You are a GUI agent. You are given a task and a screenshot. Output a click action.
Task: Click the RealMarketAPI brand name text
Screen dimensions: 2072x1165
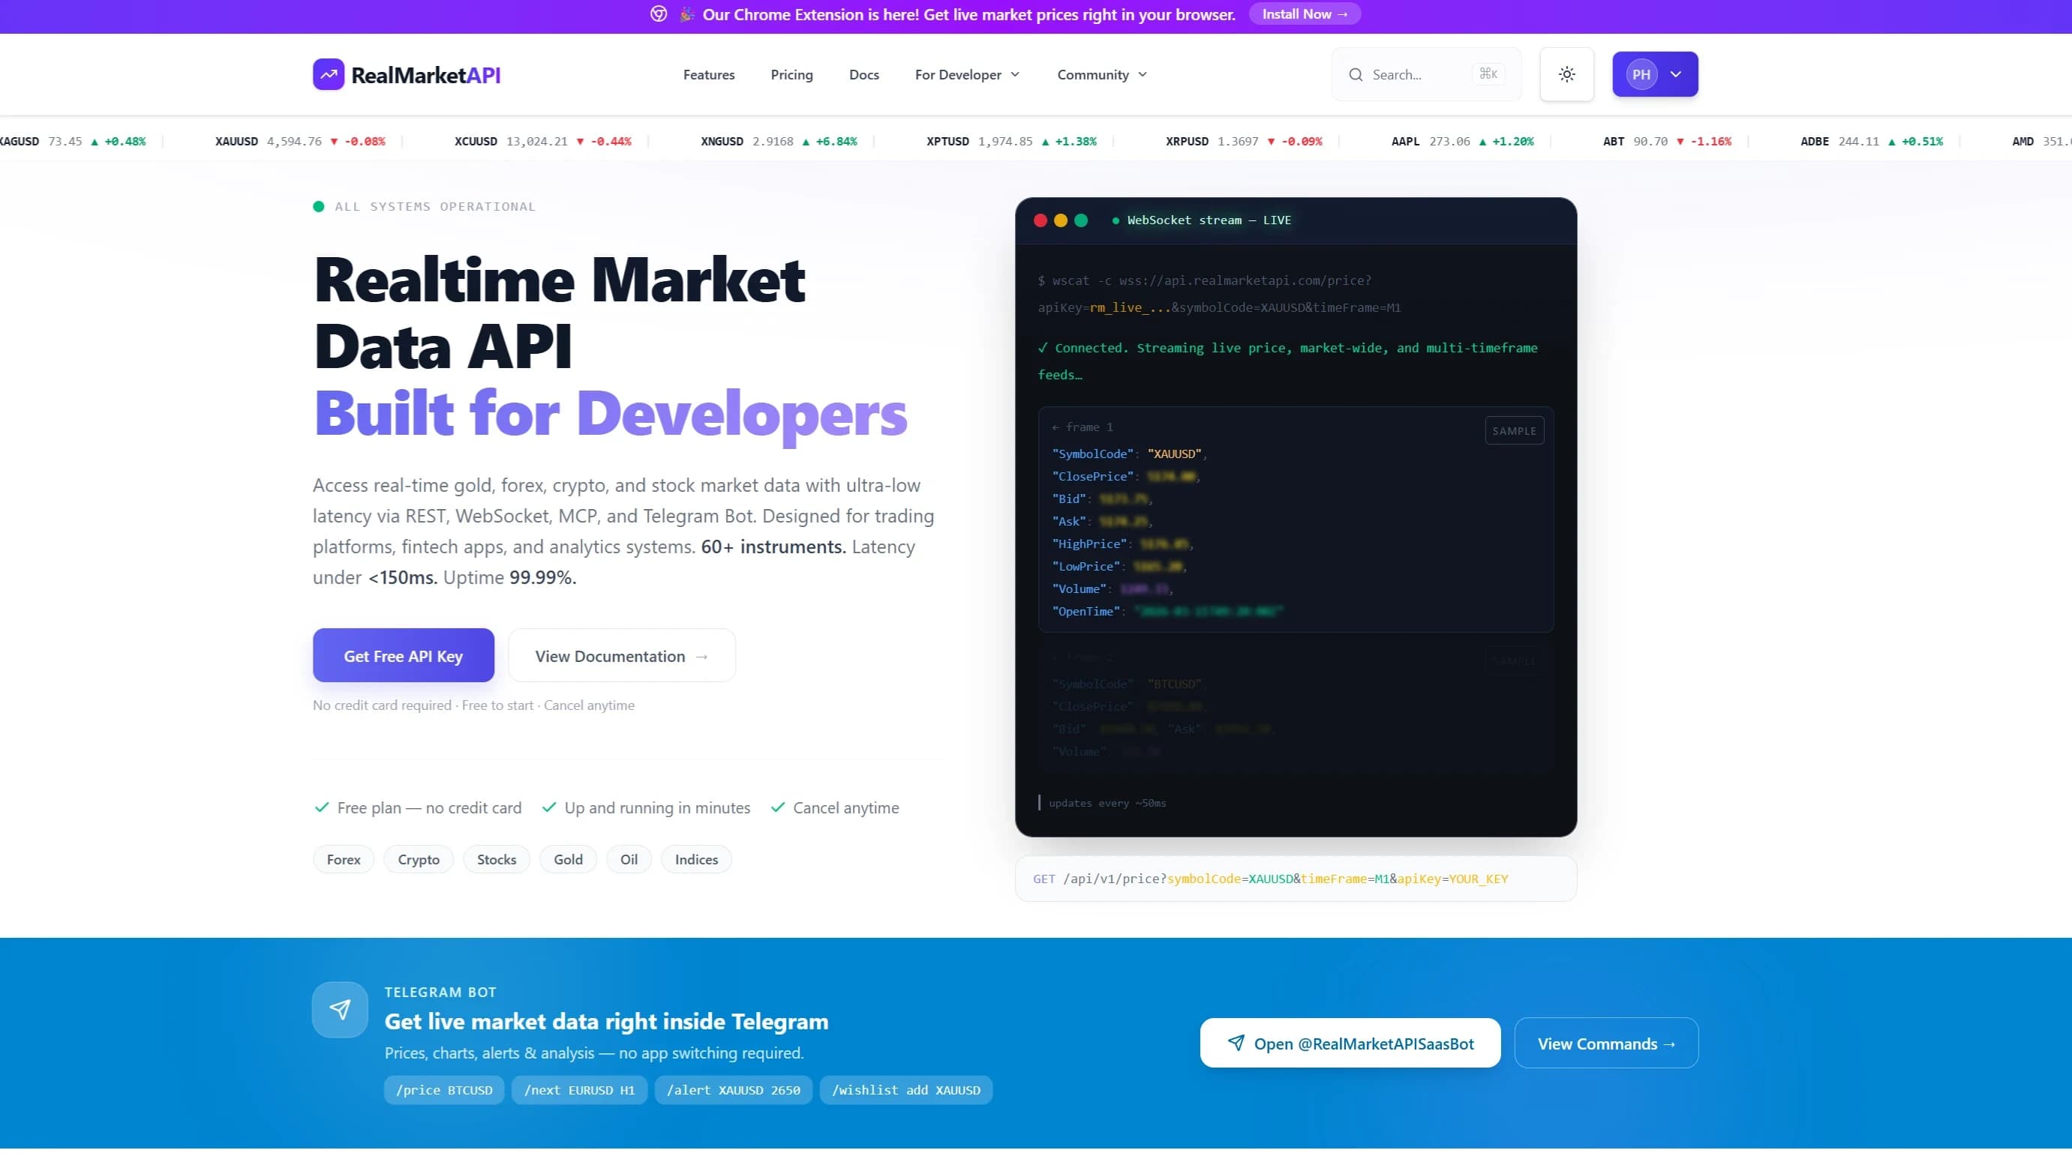tap(425, 75)
